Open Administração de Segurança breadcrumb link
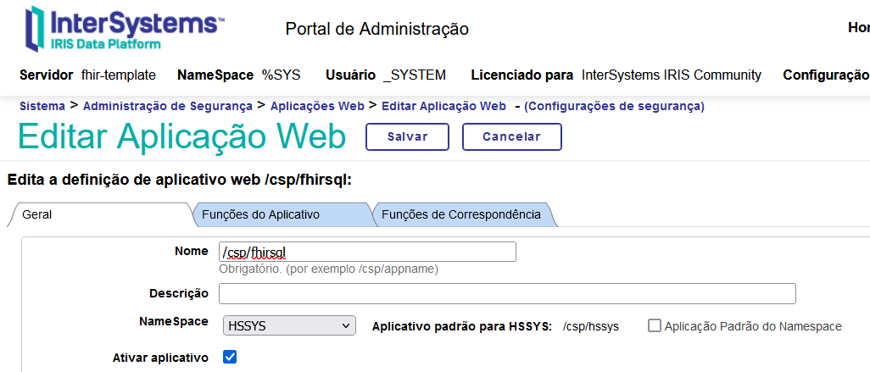This screenshot has height=372, width=870. 167,106
